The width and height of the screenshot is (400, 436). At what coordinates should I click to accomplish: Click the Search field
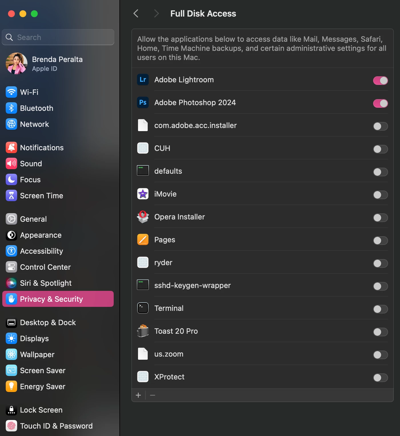(x=58, y=37)
